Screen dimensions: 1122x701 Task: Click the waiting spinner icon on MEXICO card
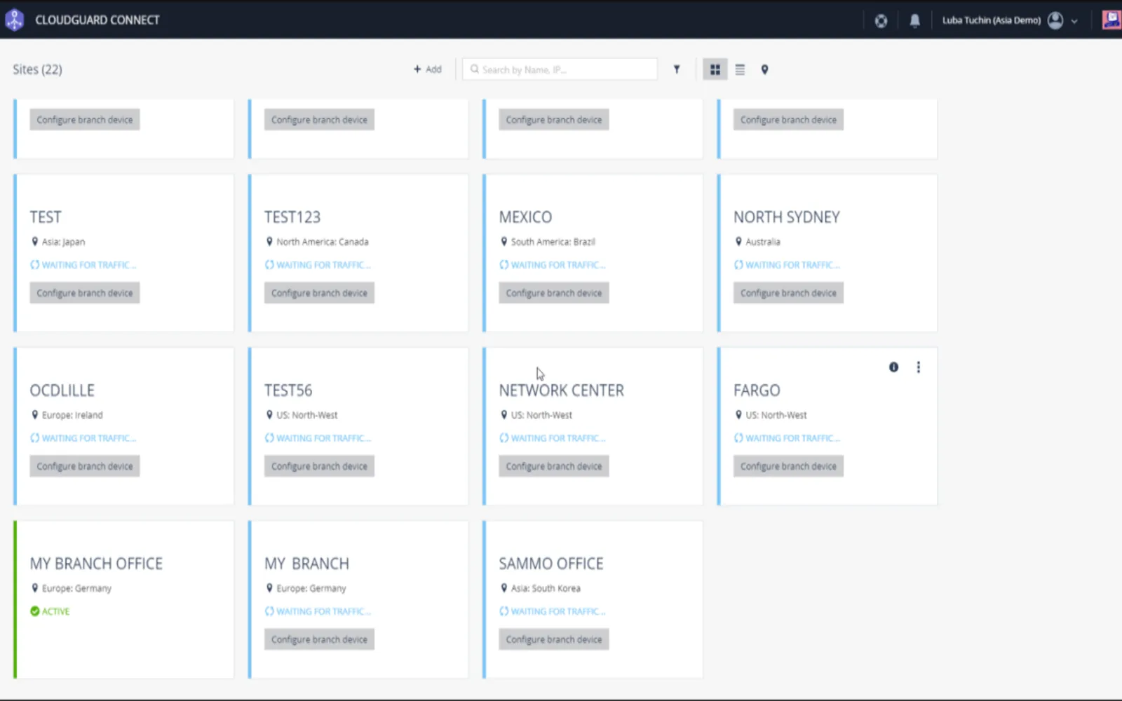(x=503, y=265)
